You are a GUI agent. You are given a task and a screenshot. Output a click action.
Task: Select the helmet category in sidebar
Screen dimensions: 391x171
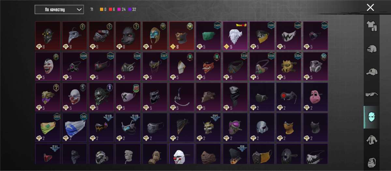(x=371, y=49)
